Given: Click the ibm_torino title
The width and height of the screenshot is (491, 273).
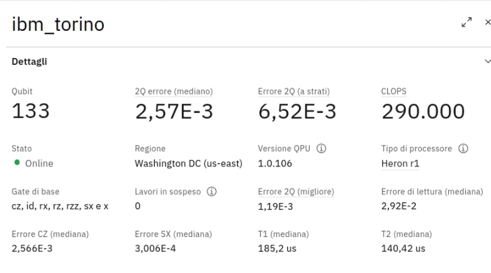Looking at the screenshot, I should click(x=58, y=24).
